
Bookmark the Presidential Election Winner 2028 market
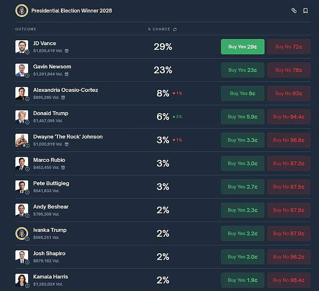click(305, 11)
